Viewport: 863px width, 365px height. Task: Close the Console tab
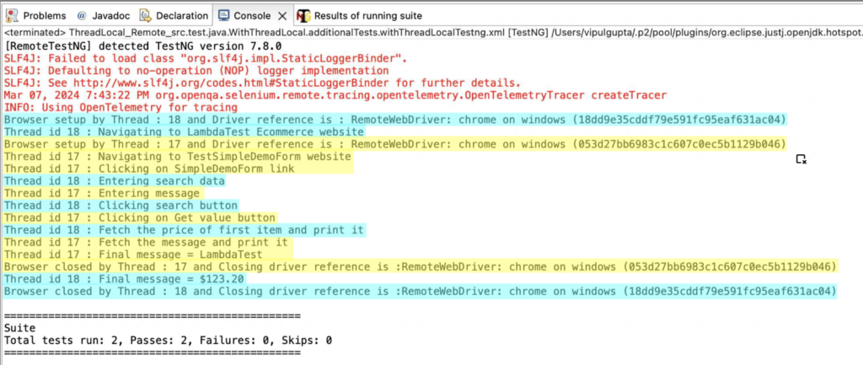pyautogui.click(x=281, y=15)
